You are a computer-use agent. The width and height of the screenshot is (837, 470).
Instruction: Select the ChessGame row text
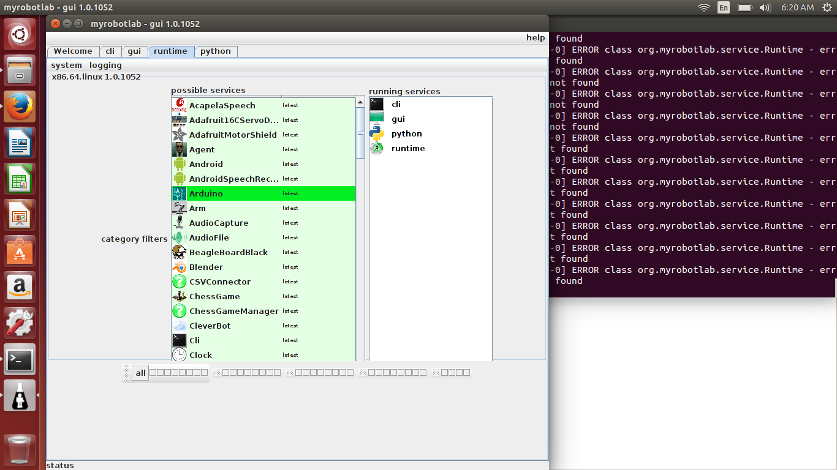coord(214,296)
